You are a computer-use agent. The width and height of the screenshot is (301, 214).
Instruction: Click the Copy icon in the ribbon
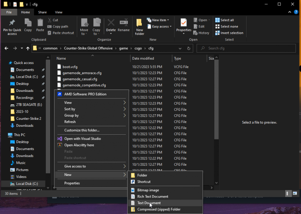point(28,23)
